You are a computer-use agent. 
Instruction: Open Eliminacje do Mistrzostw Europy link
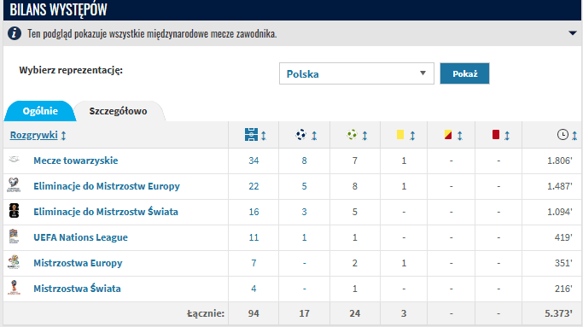pos(107,186)
